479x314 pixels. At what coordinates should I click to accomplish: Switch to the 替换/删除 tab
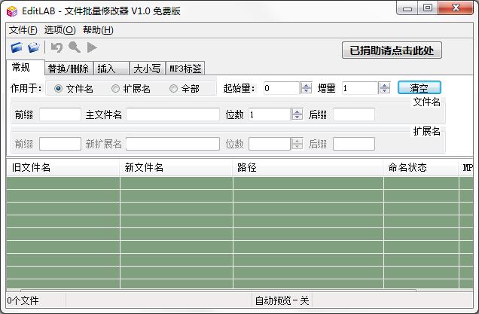coord(69,69)
